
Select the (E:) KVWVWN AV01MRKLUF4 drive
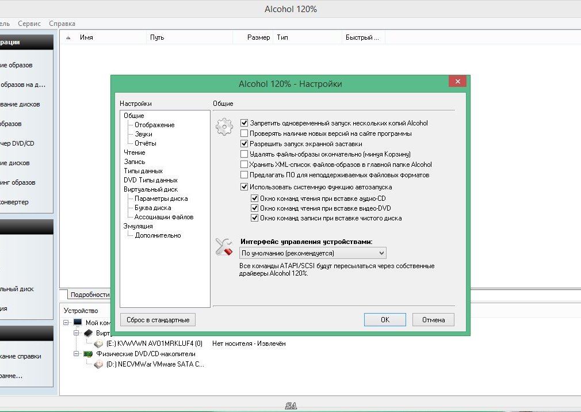[155, 344]
